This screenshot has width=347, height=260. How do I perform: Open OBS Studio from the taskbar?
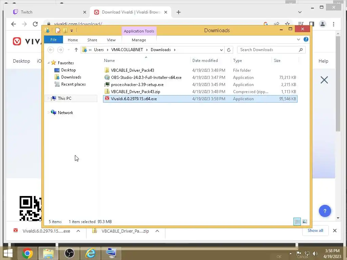click(x=69, y=253)
